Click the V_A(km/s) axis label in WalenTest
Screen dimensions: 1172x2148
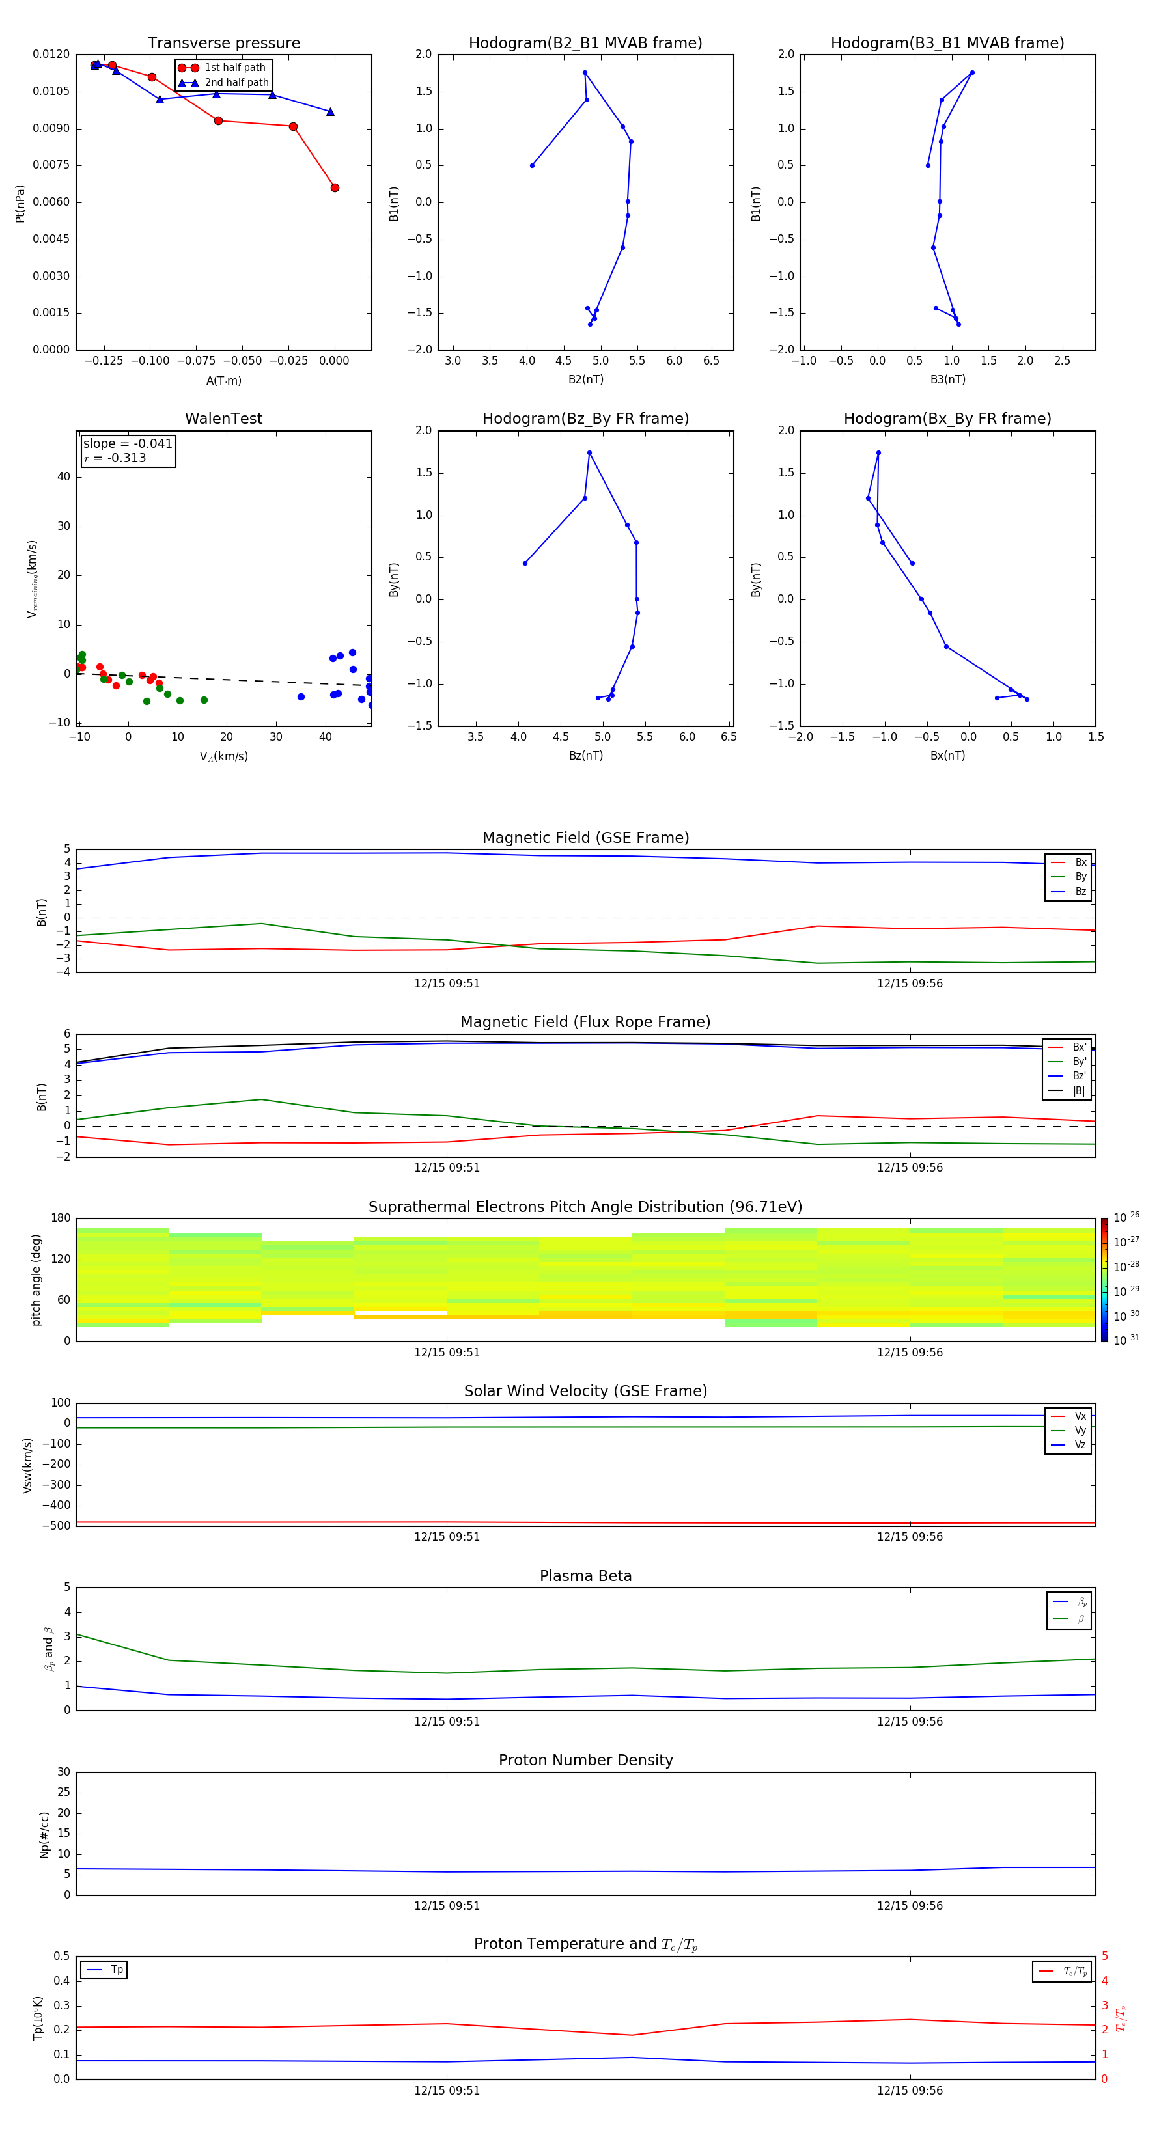[223, 756]
